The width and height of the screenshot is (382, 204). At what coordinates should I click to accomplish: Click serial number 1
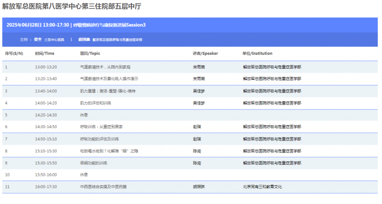6,67
